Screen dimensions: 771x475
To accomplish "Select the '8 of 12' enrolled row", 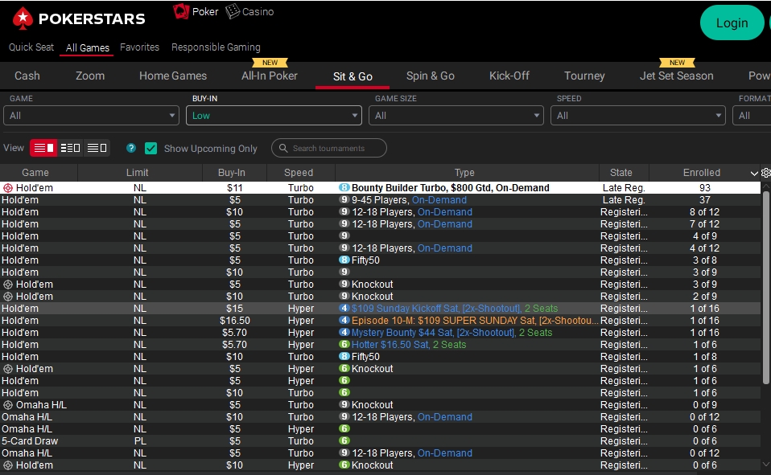I will [x=380, y=211].
